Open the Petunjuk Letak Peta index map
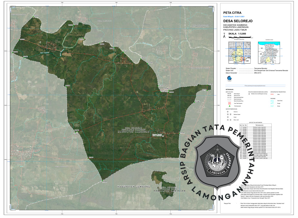 [239, 52]
